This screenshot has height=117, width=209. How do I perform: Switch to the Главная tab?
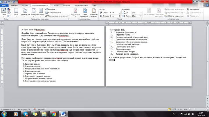pos(15,5)
